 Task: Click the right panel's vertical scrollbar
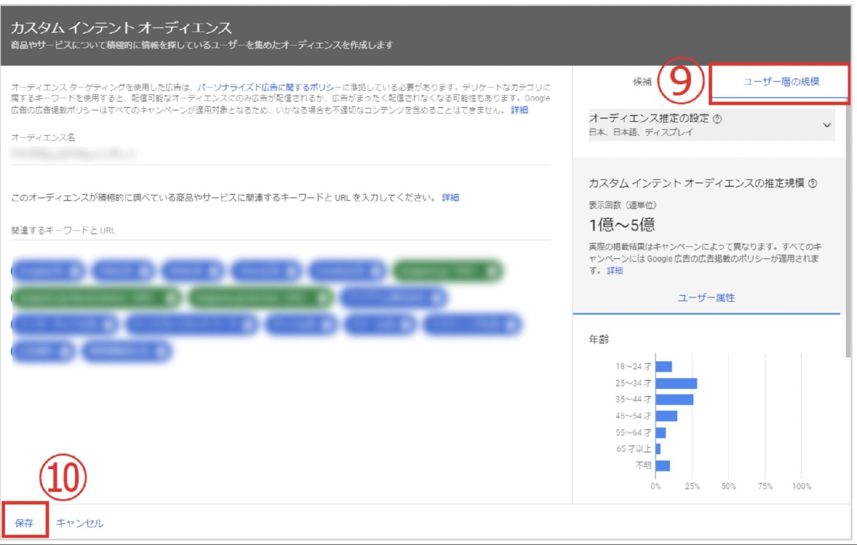(848, 223)
